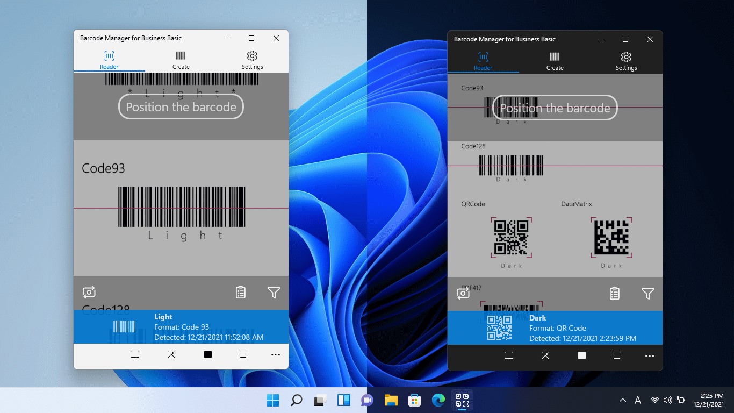Toggle scanning pause in the dark window

tap(581, 356)
